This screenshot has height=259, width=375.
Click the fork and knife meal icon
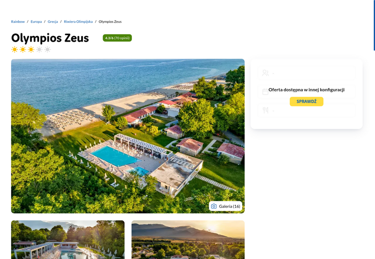[265, 111]
